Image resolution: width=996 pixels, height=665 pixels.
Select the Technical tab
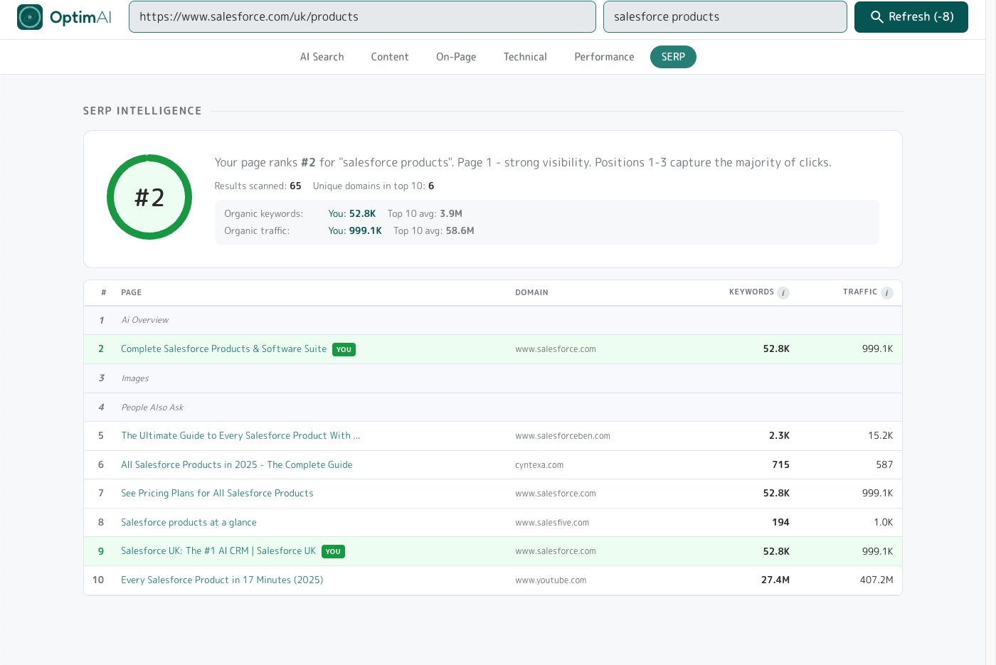click(x=525, y=57)
